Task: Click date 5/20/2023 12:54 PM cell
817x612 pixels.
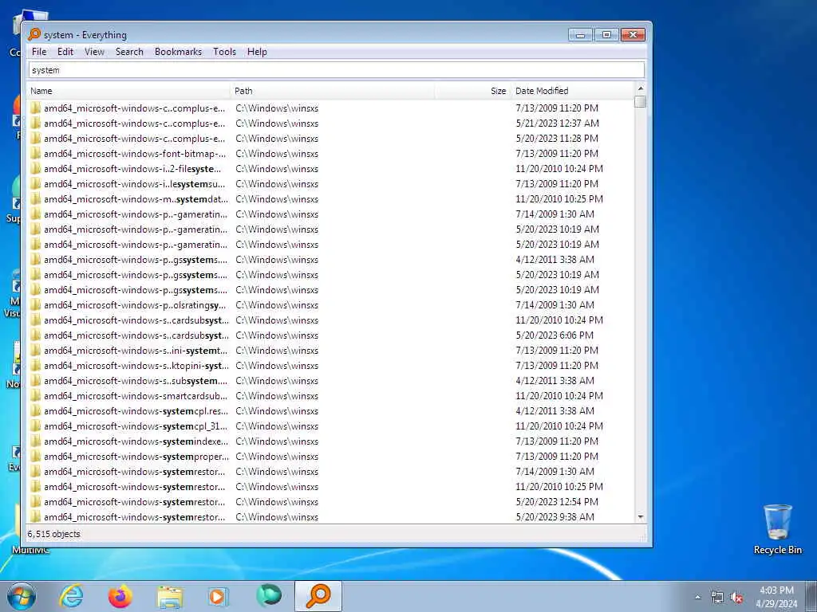Action: [x=556, y=502]
